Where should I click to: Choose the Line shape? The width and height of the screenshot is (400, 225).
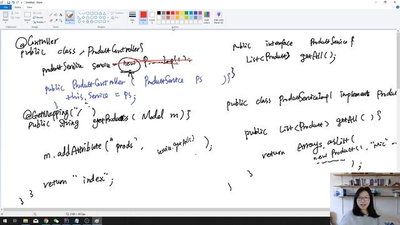click(79, 13)
